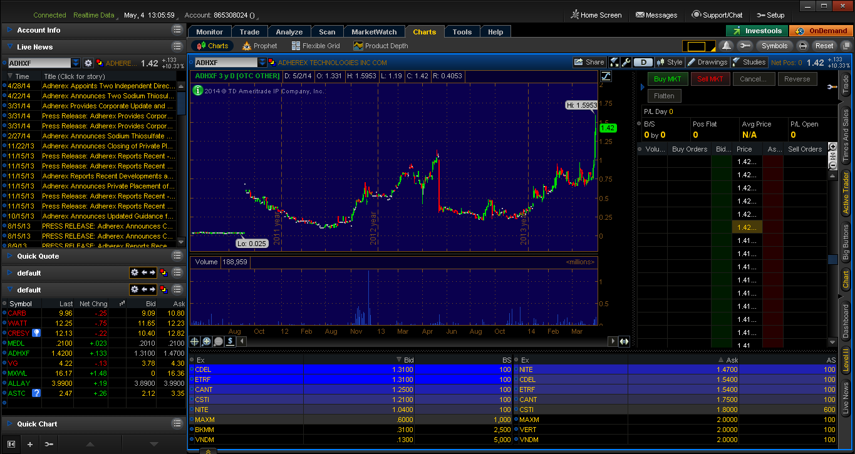The height and width of the screenshot is (454, 855).
Task: Toggle the dollar-sign button below chart
Action: pos(231,341)
